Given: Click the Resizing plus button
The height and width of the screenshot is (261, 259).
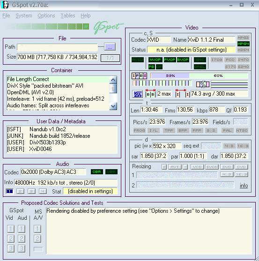Looking at the screenshot, I should (x=164, y=167).
